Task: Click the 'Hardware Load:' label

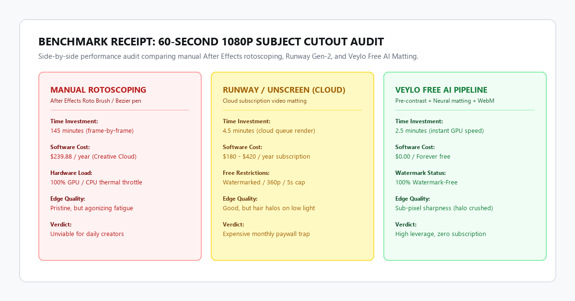Action: pos(71,173)
